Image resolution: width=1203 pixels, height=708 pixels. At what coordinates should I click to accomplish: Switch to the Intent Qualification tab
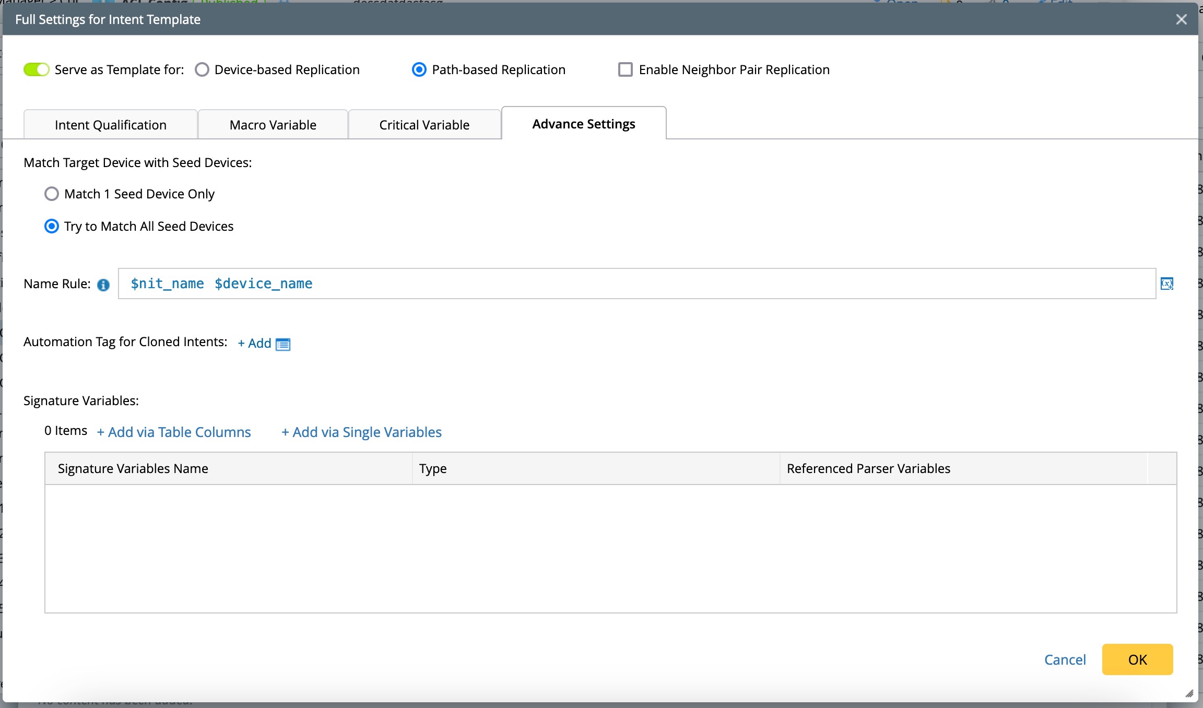tap(111, 125)
